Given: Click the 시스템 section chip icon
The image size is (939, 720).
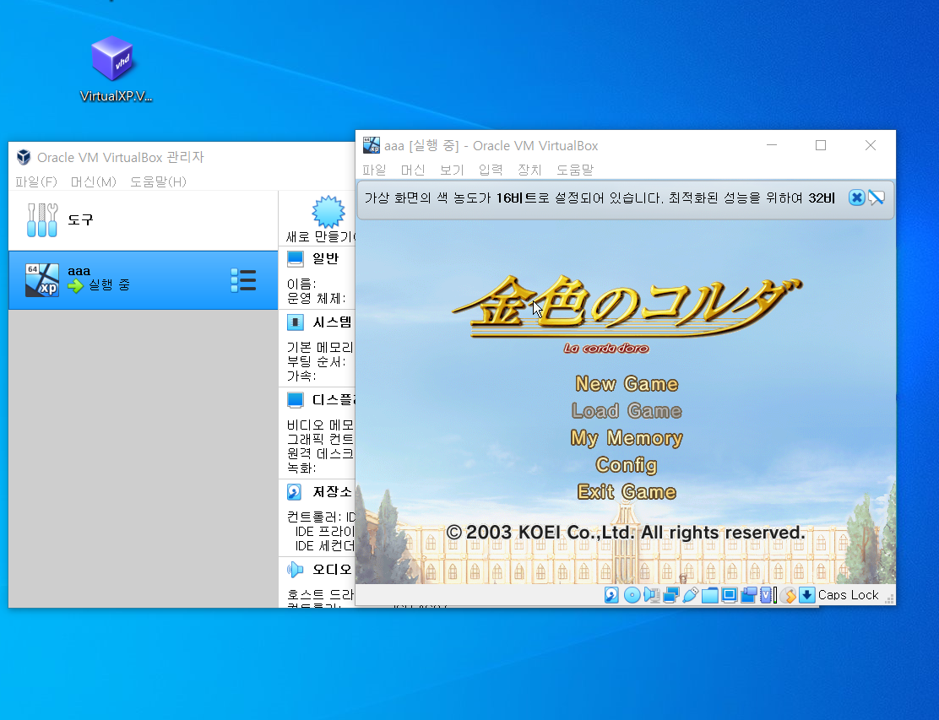Looking at the screenshot, I should [x=296, y=322].
